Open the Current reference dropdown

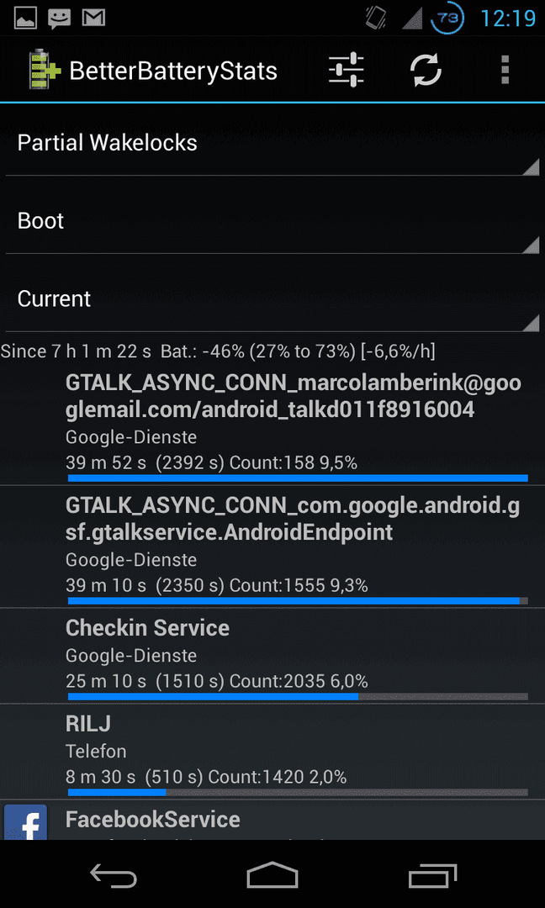pos(272,299)
